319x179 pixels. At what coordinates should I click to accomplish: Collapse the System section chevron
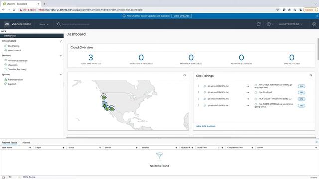[61, 75]
